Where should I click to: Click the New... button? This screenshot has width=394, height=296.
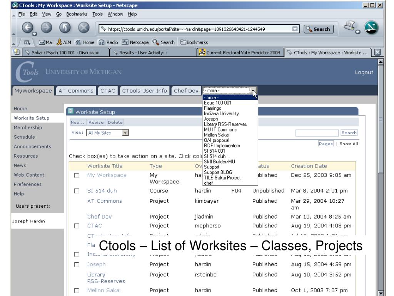click(x=77, y=122)
